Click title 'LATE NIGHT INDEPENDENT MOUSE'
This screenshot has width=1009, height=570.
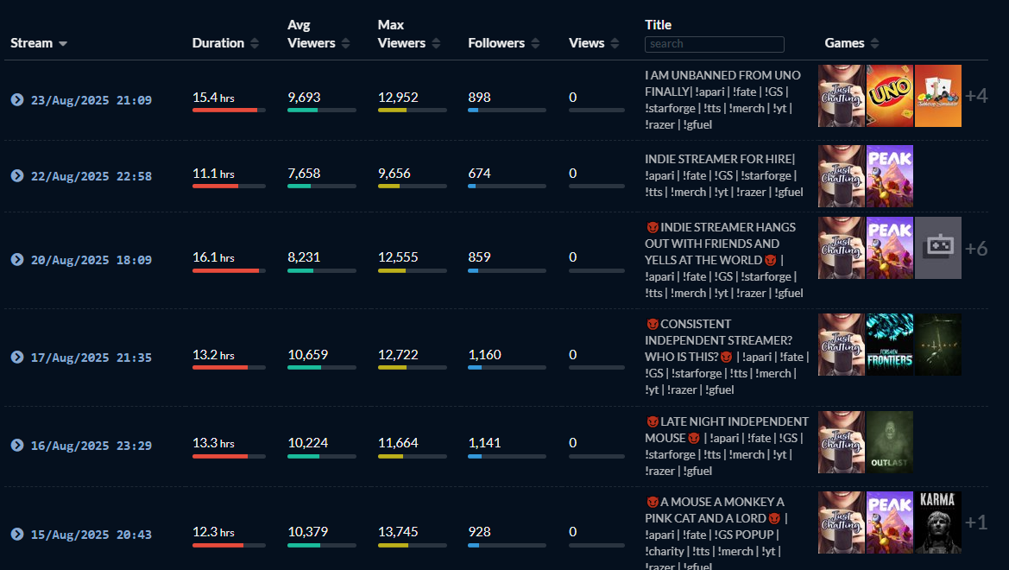pyautogui.click(x=727, y=429)
